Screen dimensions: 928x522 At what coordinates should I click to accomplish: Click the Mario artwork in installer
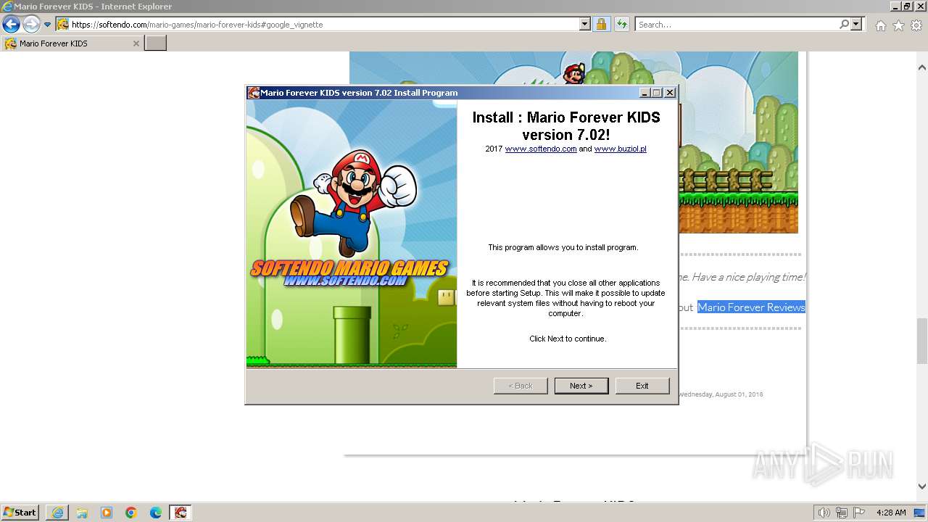click(x=352, y=233)
